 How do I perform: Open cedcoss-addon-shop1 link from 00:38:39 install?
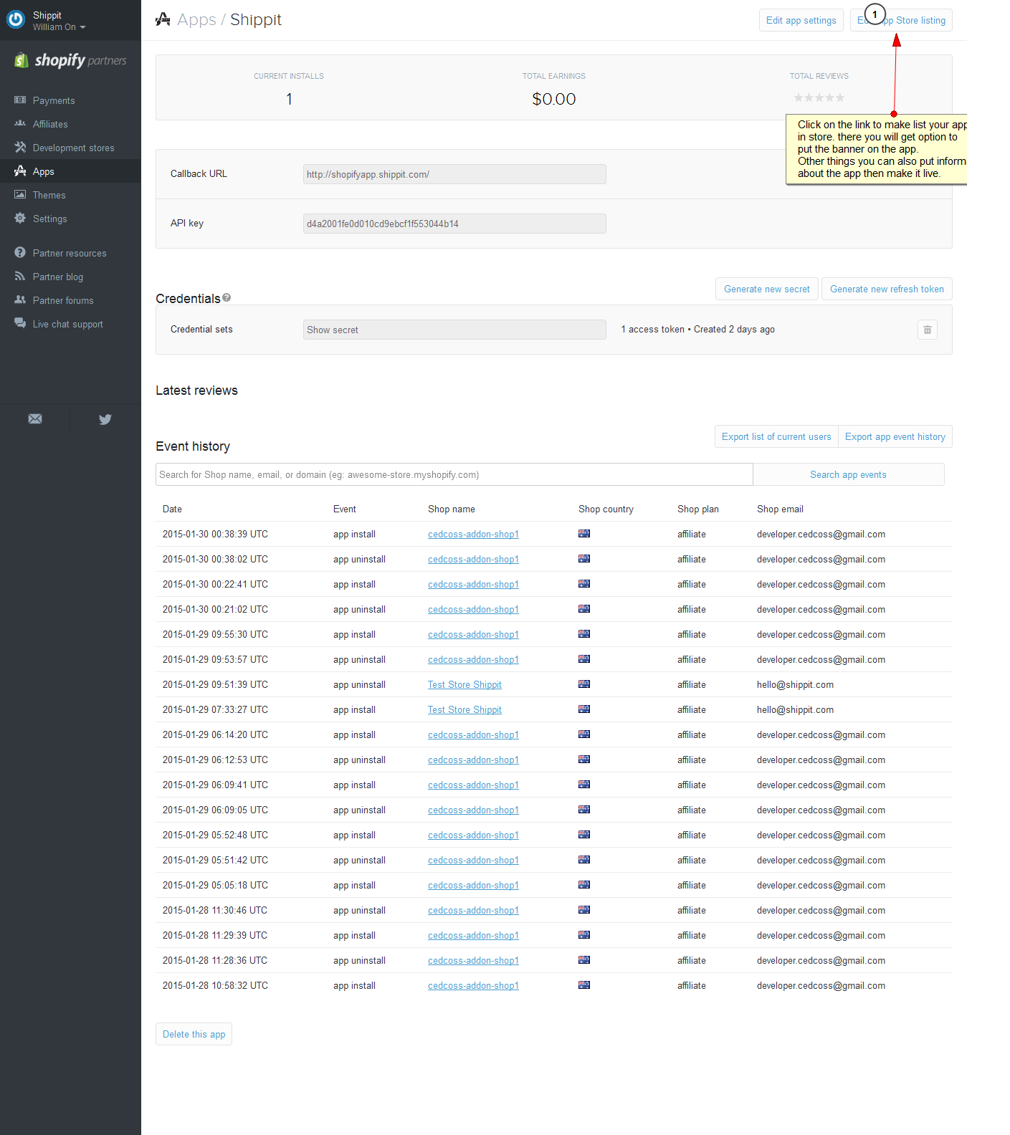coord(473,534)
